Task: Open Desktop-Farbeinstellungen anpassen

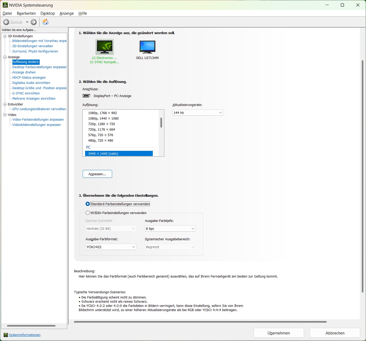Action: point(39,67)
